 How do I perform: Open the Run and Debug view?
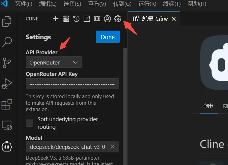7,84
